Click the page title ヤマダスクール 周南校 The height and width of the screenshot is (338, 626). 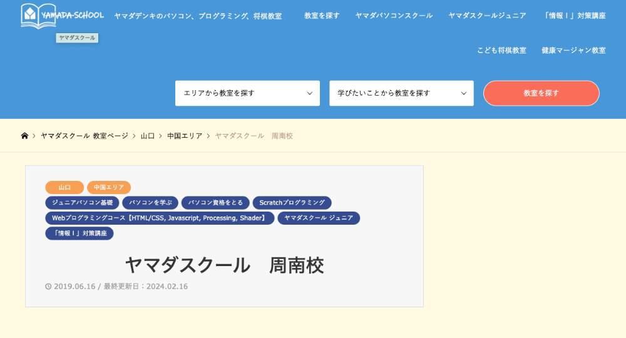point(224,265)
